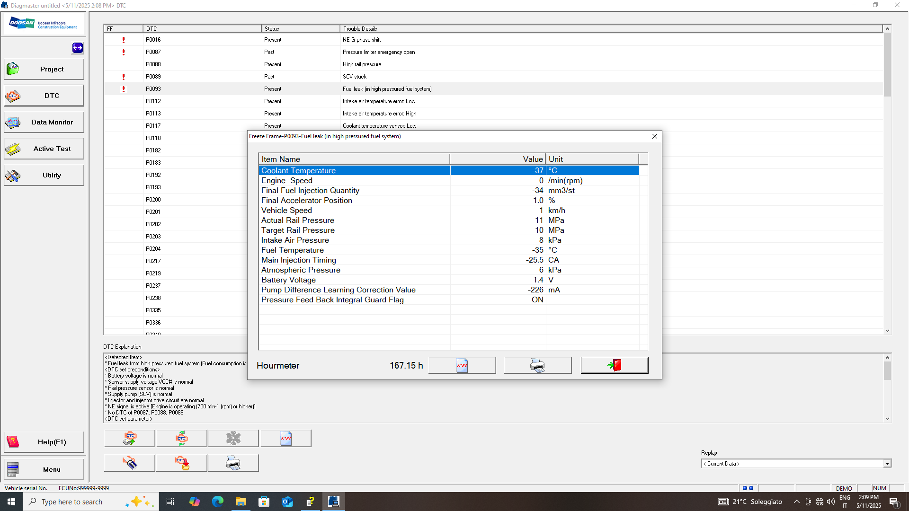Open the Replay Current Data dropdown

click(x=887, y=464)
